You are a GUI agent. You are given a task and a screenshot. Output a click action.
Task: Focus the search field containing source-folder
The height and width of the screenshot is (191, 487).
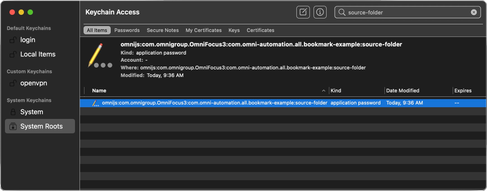(407, 12)
